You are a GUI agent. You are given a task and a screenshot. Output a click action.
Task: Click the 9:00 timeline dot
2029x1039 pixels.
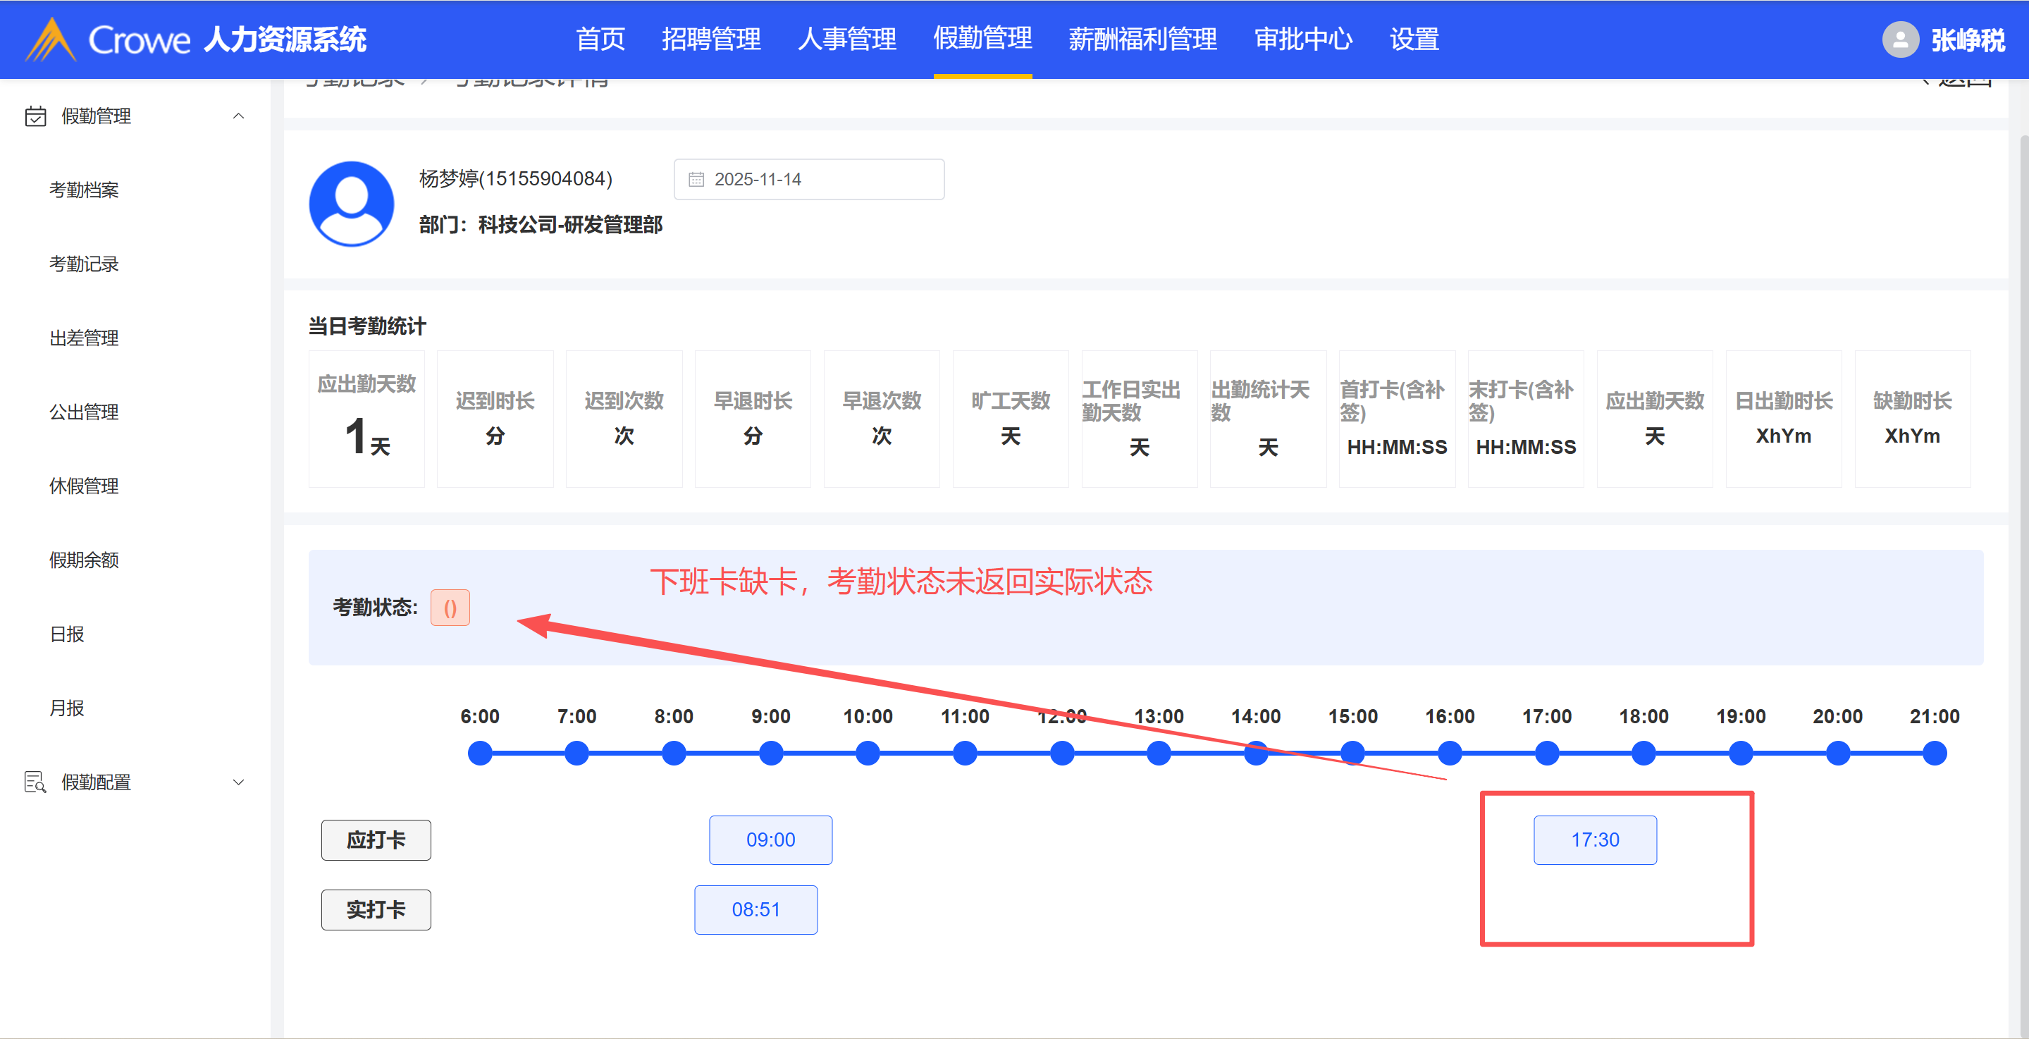pyautogui.click(x=770, y=753)
